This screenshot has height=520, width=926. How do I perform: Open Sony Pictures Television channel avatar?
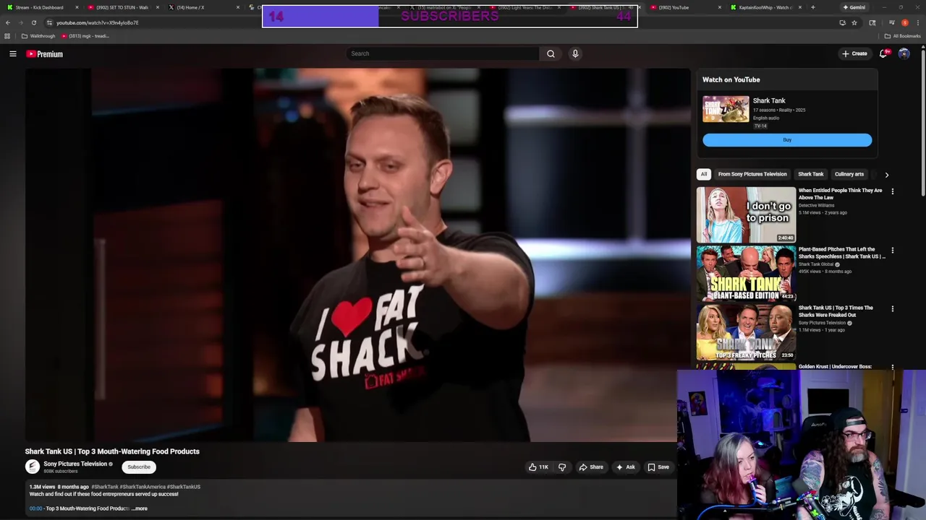33,467
